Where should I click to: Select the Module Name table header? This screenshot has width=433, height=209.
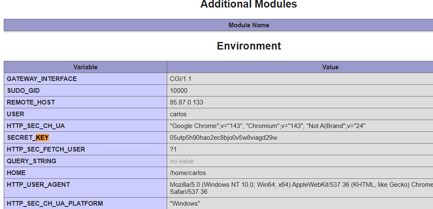pos(249,25)
